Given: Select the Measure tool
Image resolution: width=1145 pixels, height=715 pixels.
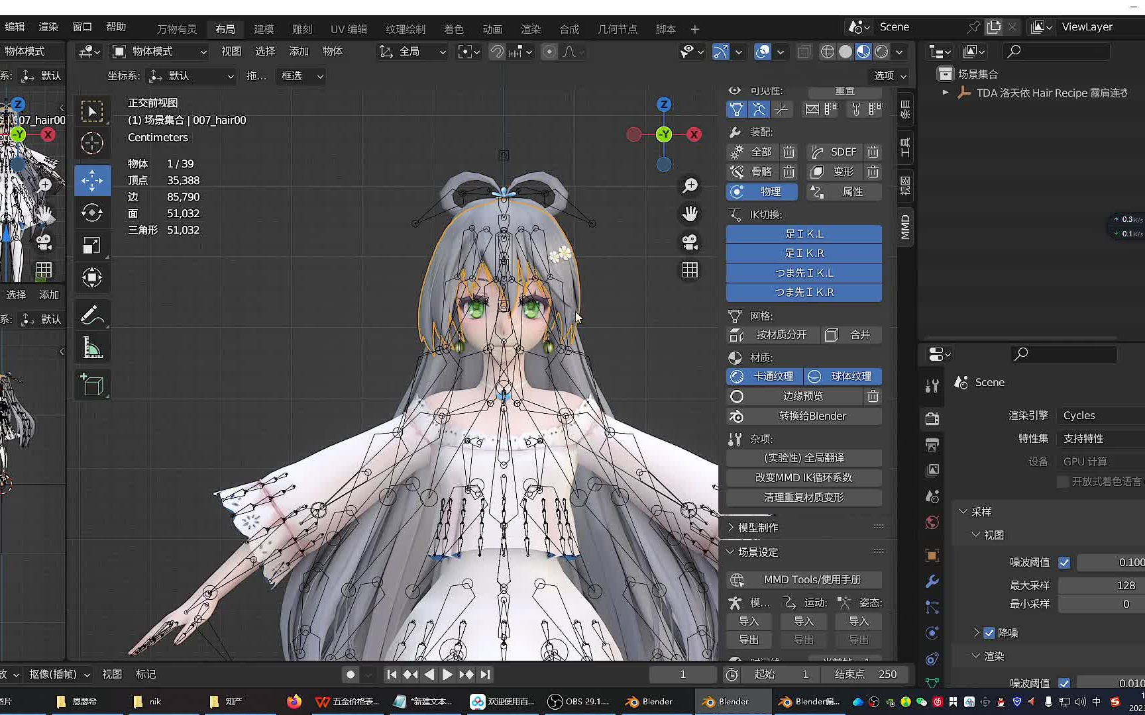Looking at the screenshot, I should click(x=92, y=348).
